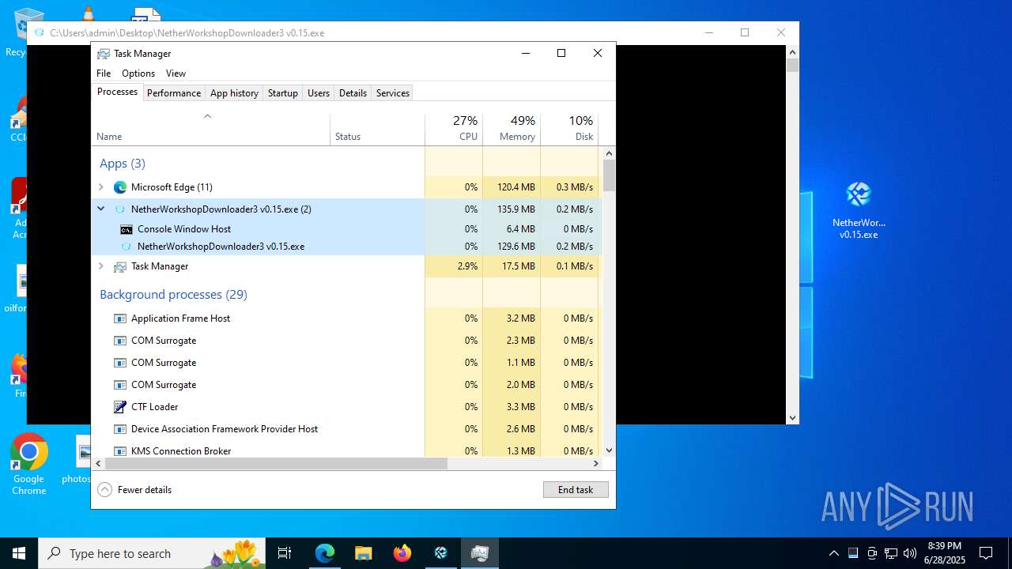
Task: Sort by the Status column
Action: 377,130
